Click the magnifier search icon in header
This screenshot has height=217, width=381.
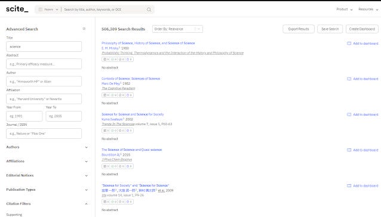tap(149, 10)
